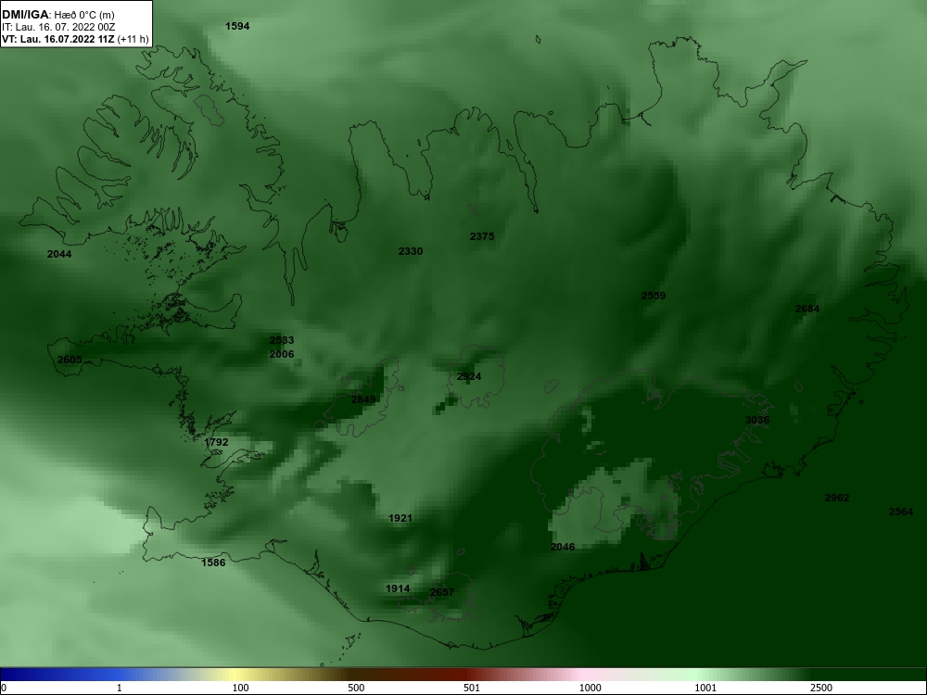The width and height of the screenshot is (927, 695).
Task: Click the legend label 1000
Action: point(590,688)
